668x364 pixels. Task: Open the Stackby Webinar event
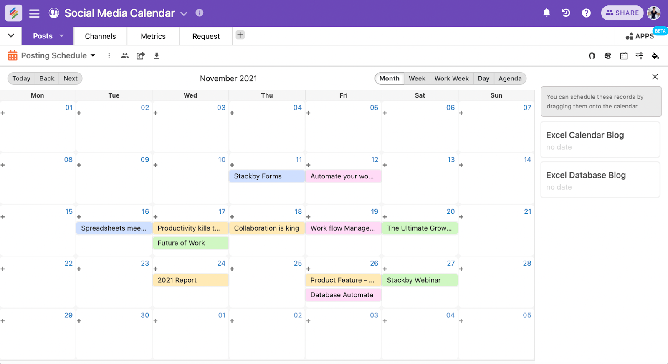420,280
